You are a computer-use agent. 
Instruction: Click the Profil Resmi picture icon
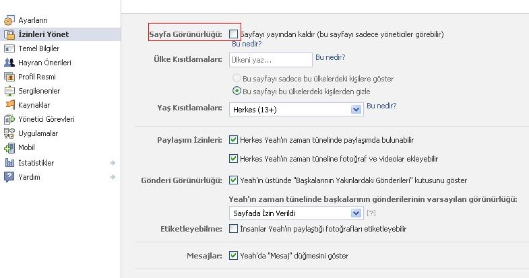(x=9, y=77)
